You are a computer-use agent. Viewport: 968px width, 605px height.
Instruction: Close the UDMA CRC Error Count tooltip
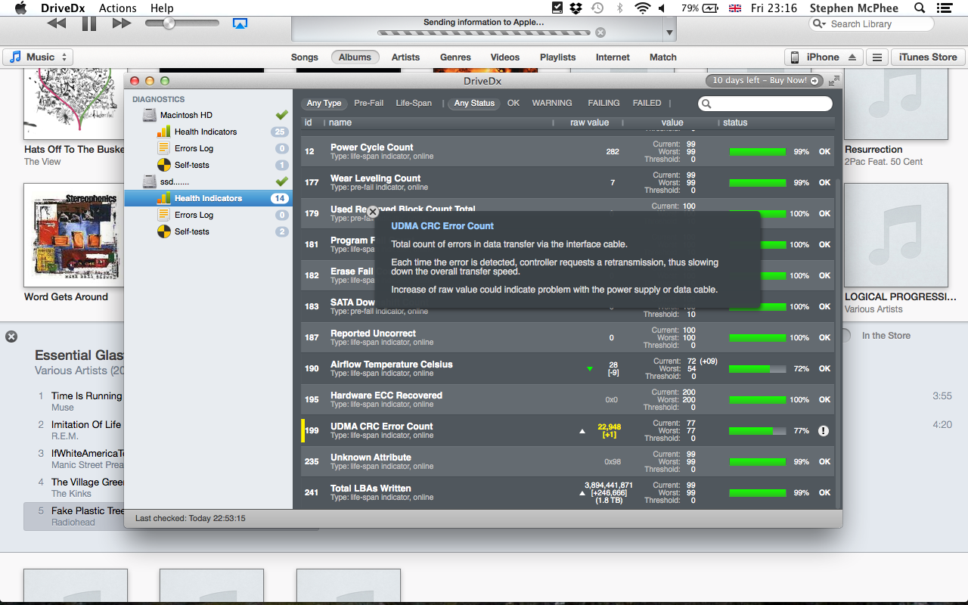[373, 213]
